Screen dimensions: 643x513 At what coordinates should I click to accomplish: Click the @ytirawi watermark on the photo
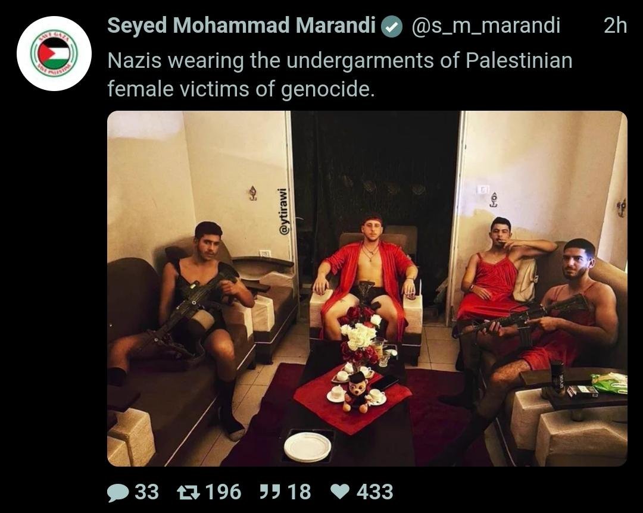pos(283,212)
